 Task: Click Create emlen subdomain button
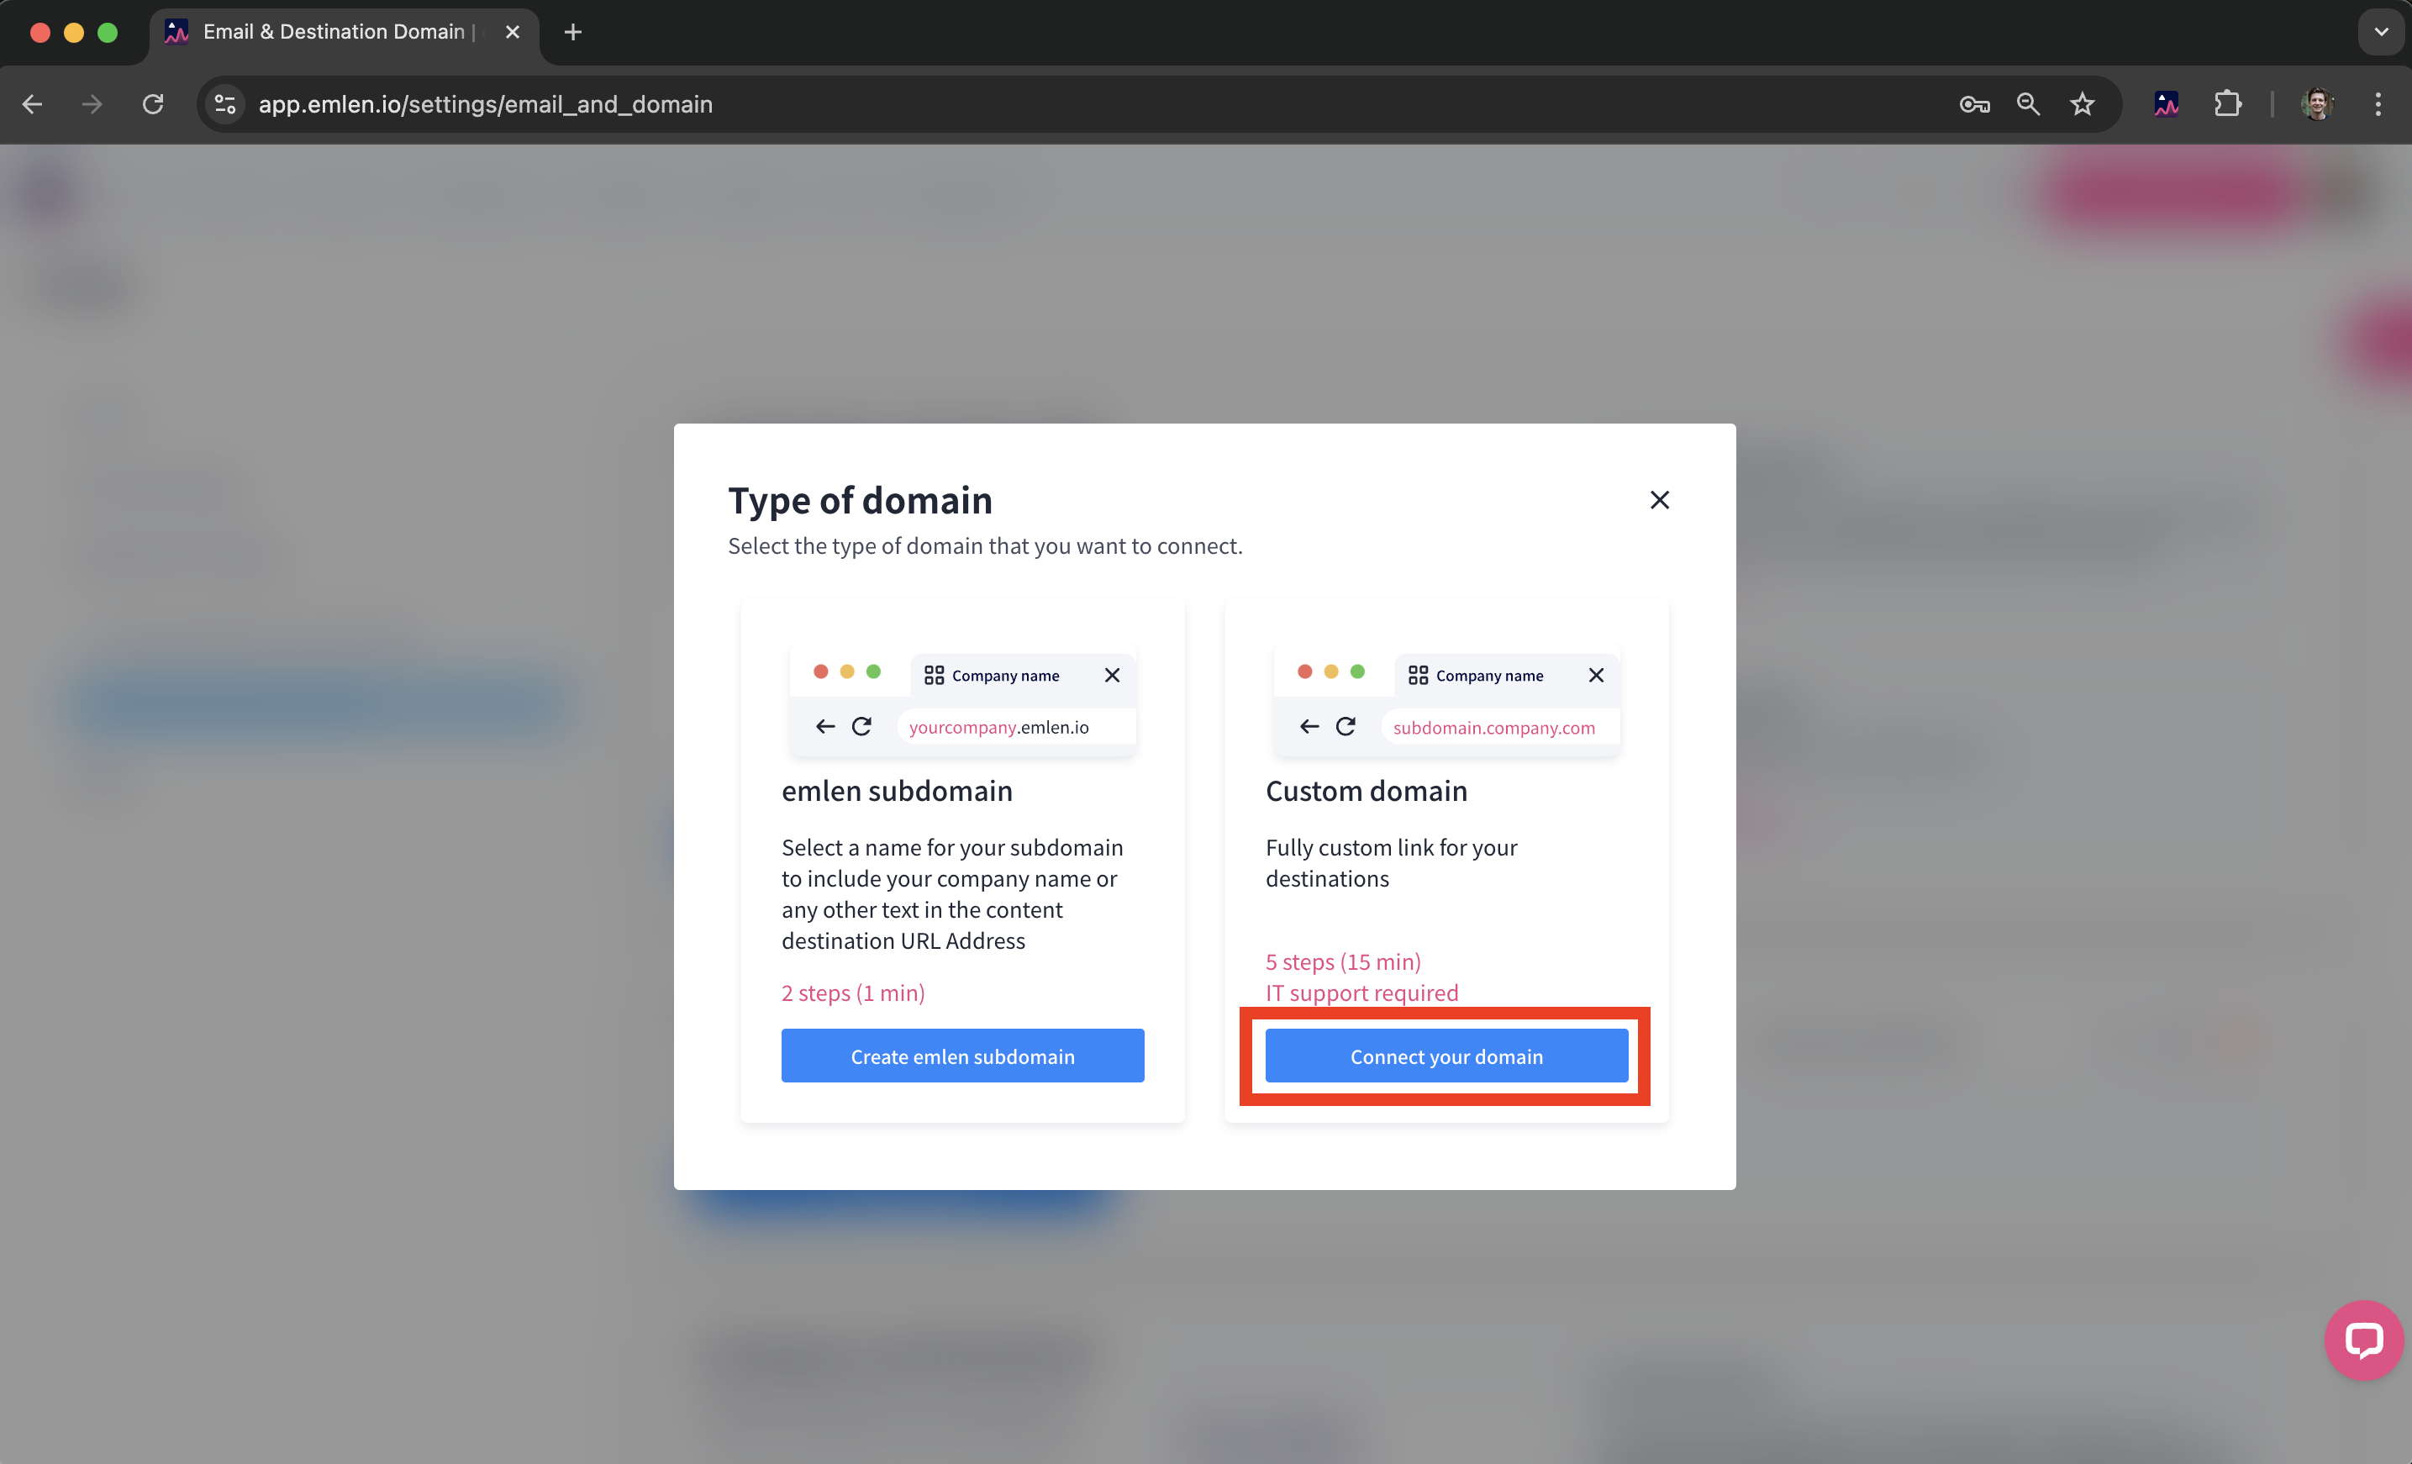point(962,1056)
